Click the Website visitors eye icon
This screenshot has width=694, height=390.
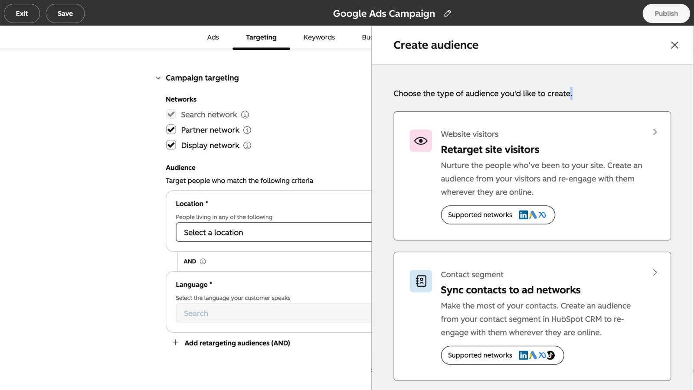pos(421,141)
